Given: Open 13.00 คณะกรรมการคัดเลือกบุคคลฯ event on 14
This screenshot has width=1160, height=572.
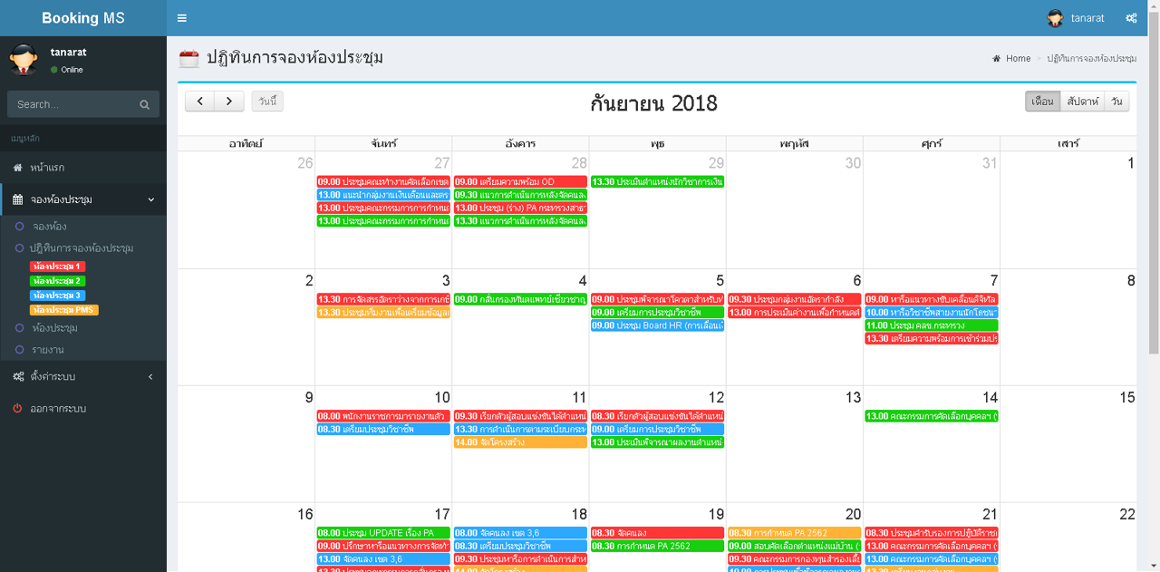Looking at the screenshot, I should coord(932,416).
